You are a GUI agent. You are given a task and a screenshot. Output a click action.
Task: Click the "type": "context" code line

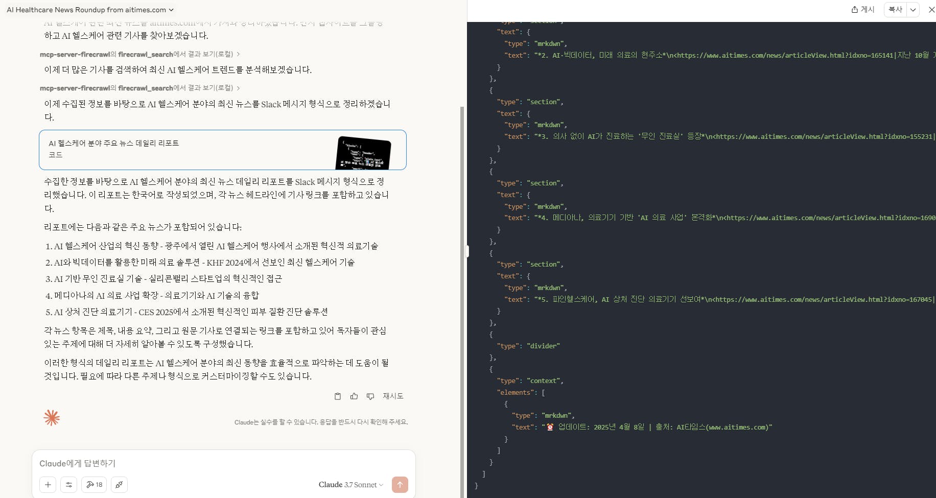(530, 381)
